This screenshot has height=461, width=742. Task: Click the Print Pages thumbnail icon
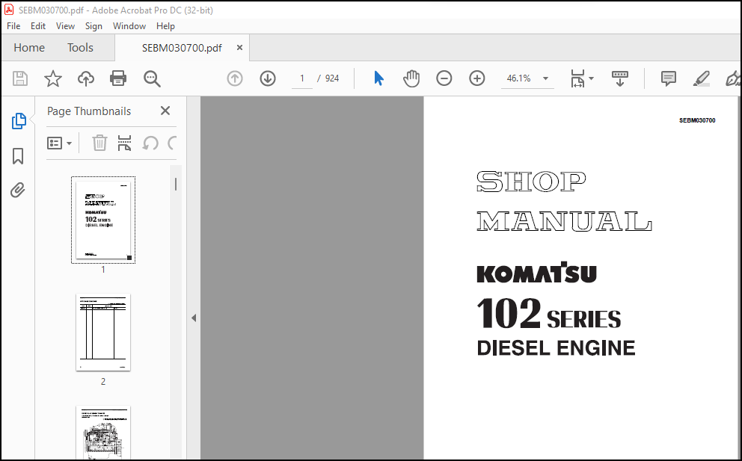tap(124, 143)
